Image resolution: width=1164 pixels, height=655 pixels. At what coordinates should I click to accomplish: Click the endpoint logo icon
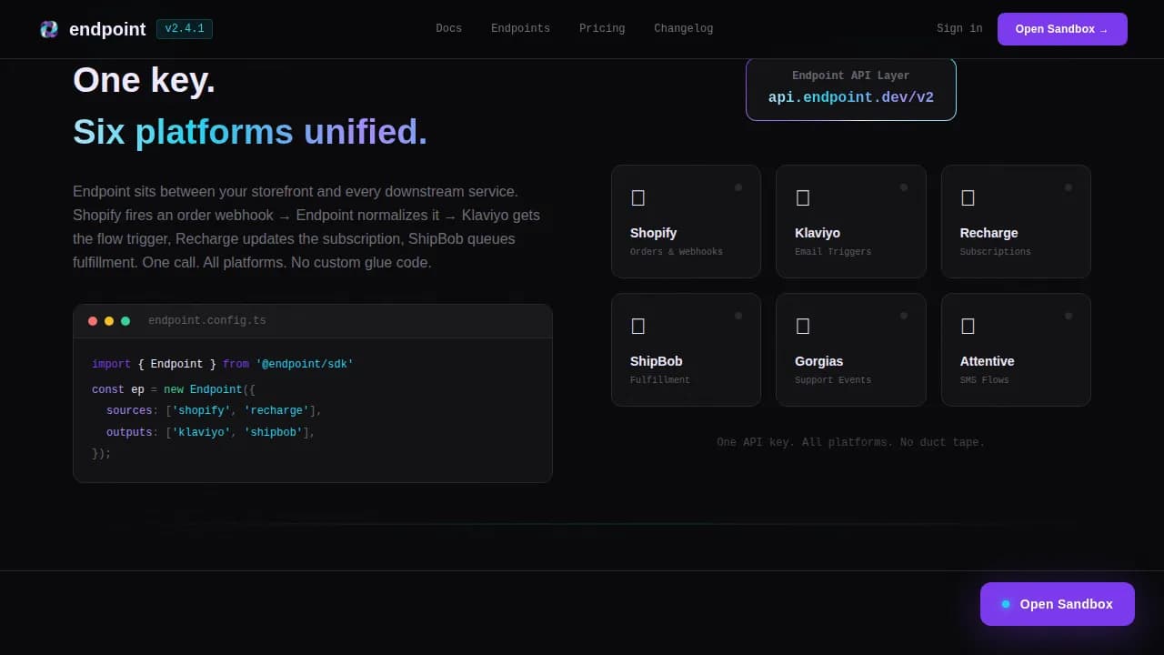tap(49, 29)
